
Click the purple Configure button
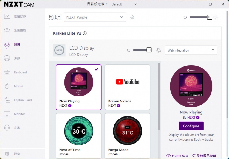191,126
